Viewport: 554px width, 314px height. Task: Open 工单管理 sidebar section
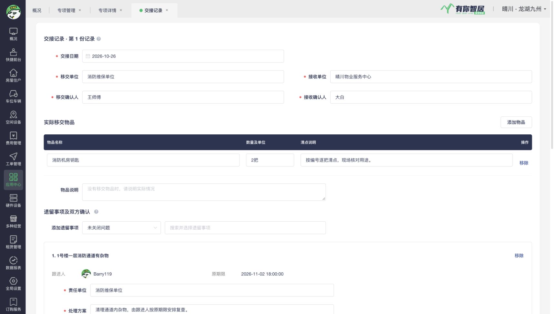click(x=13, y=159)
